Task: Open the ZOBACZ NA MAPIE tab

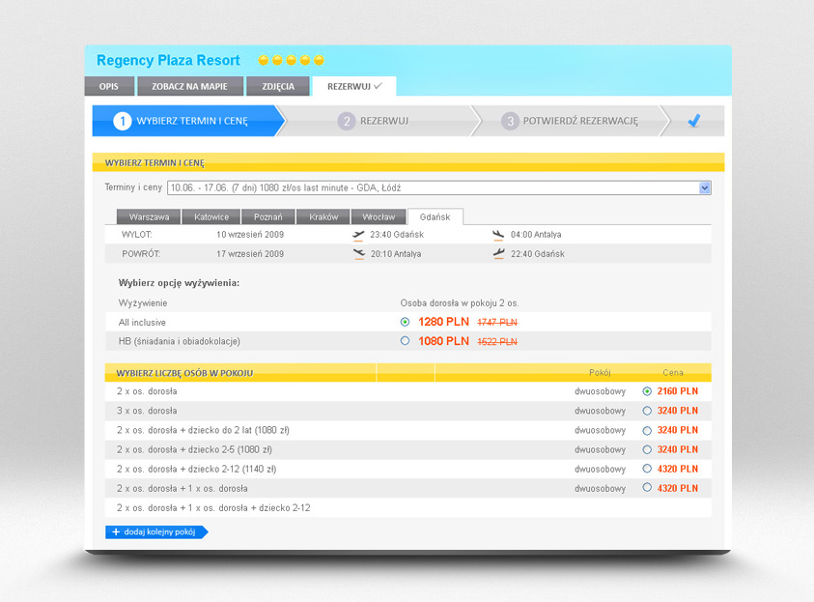Action: click(189, 86)
